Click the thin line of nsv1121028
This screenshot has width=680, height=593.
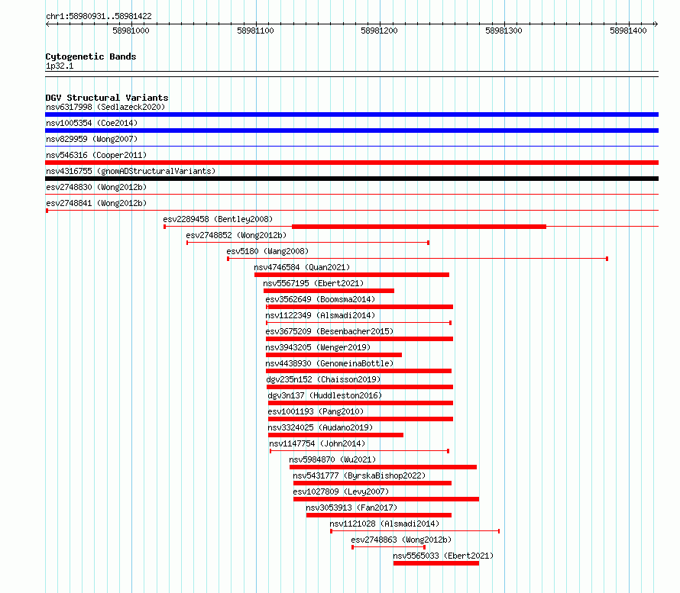click(415, 531)
